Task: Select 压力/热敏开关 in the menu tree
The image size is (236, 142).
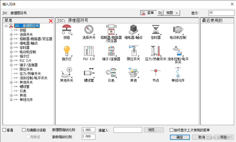Action: [x=30, y=74]
